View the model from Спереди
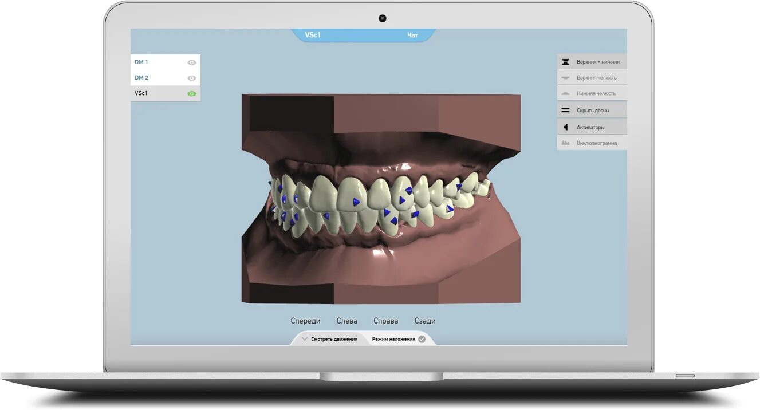 305,321
